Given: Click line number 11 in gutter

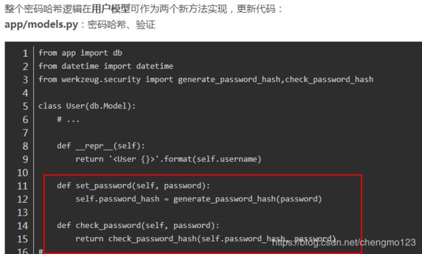Looking at the screenshot, I should coord(22,186).
